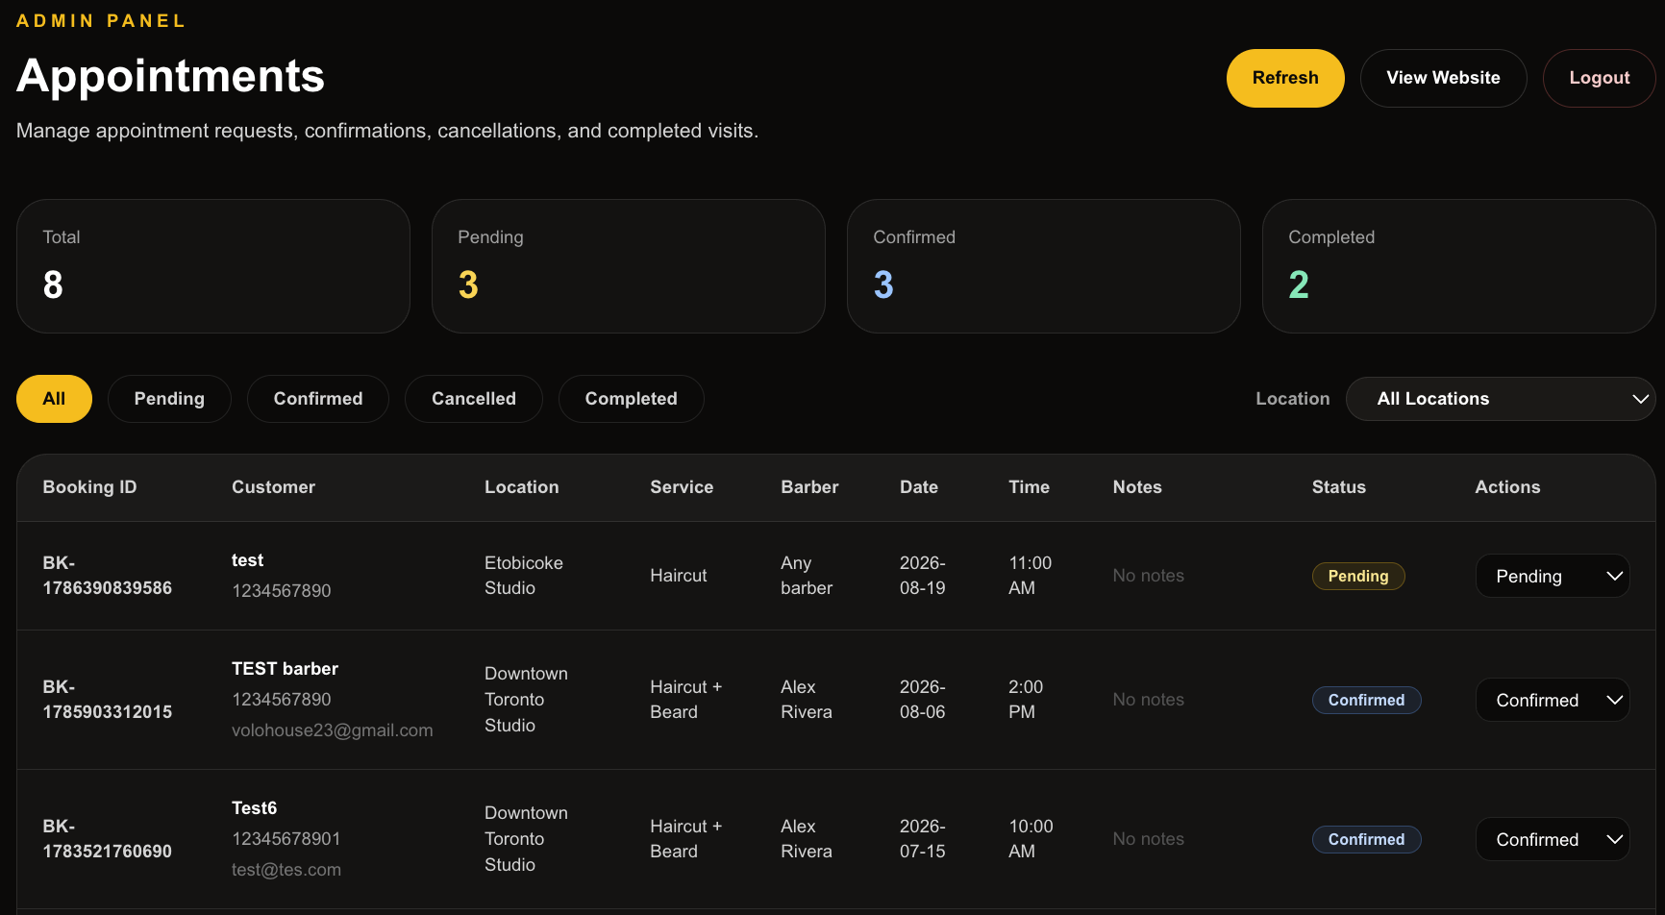Open status dropdown for Test6 row
This screenshot has width=1665, height=915.
click(1553, 839)
